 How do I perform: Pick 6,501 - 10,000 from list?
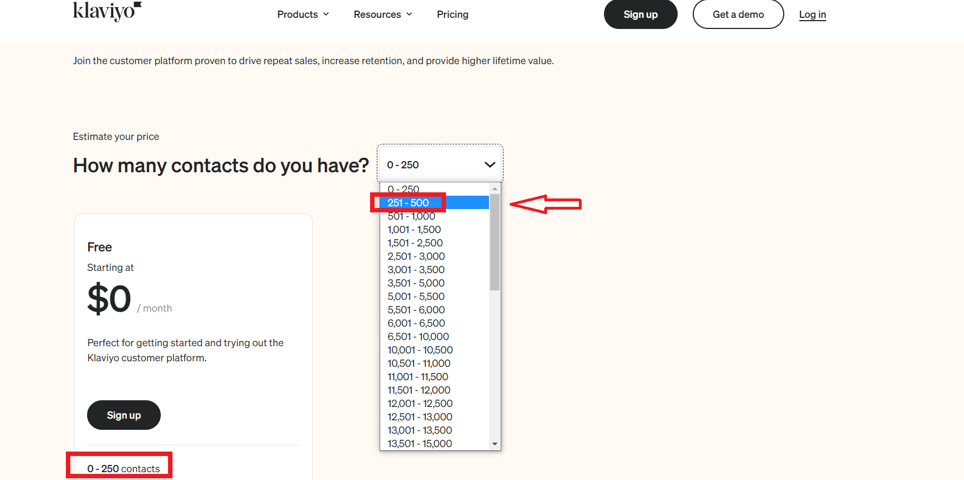434,337
